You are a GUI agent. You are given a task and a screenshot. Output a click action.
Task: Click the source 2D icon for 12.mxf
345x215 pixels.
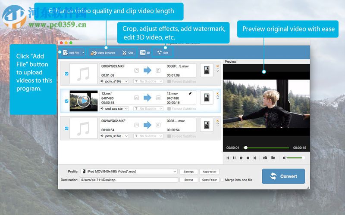[x=136, y=98]
